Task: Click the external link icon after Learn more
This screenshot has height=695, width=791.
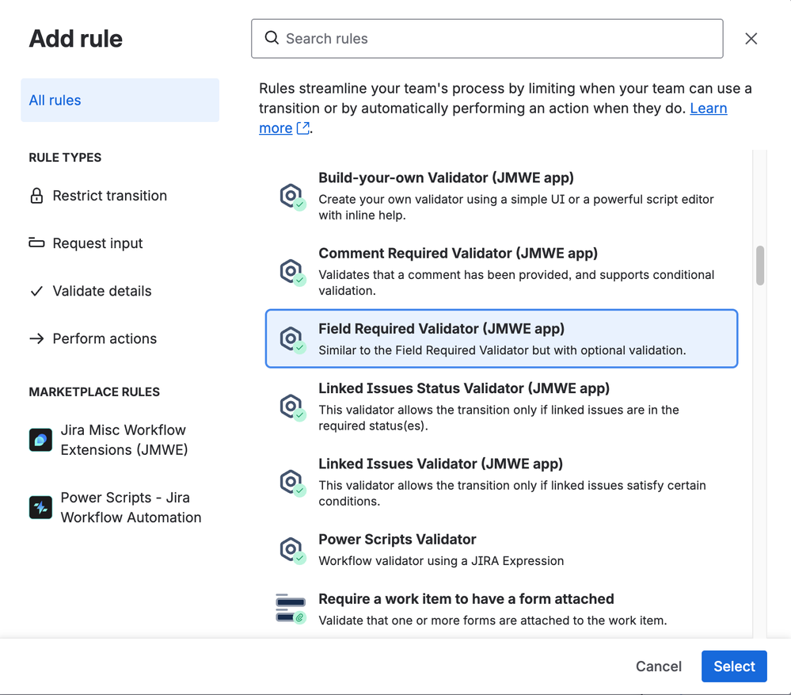Action: 303,128
